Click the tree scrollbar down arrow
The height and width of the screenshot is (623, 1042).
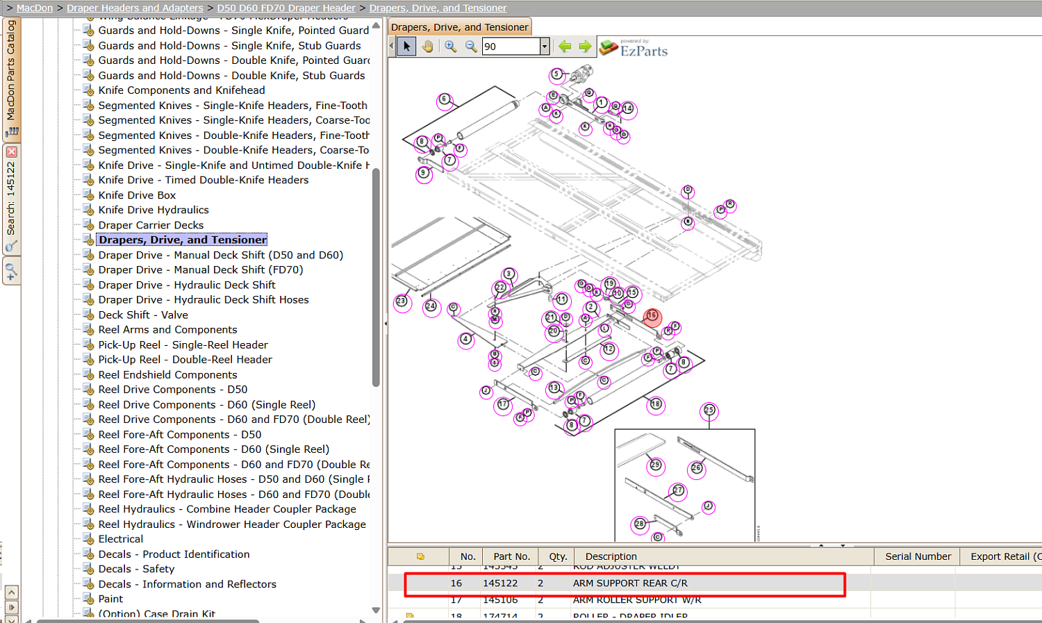(x=376, y=610)
